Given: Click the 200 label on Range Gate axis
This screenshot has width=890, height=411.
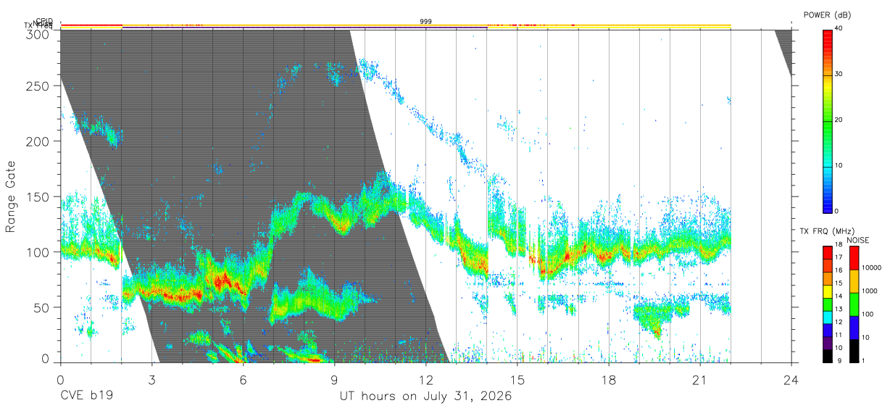Looking at the screenshot, I should tap(38, 141).
